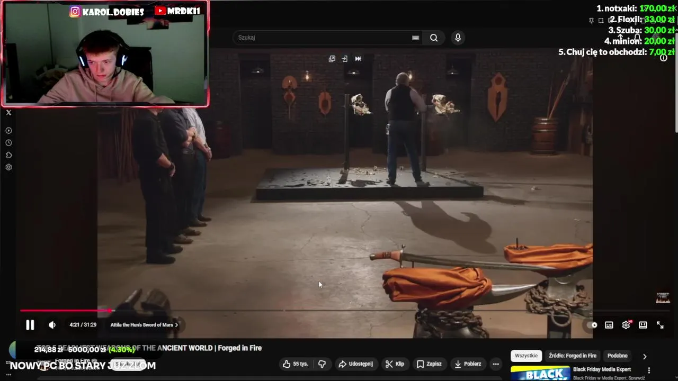Open options menu for Media Expert ad
The height and width of the screenshot is (381, 678).
point(649,370)
